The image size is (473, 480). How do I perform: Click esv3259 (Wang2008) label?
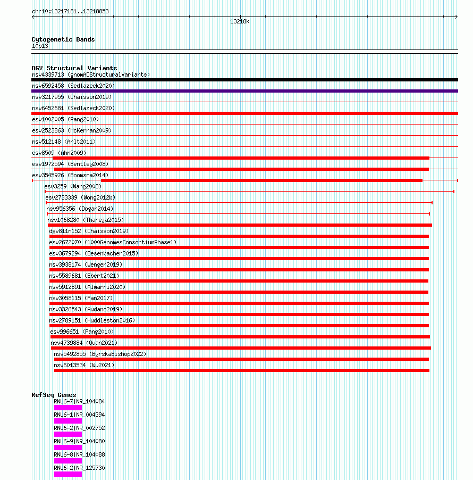[x=73, y=186]
